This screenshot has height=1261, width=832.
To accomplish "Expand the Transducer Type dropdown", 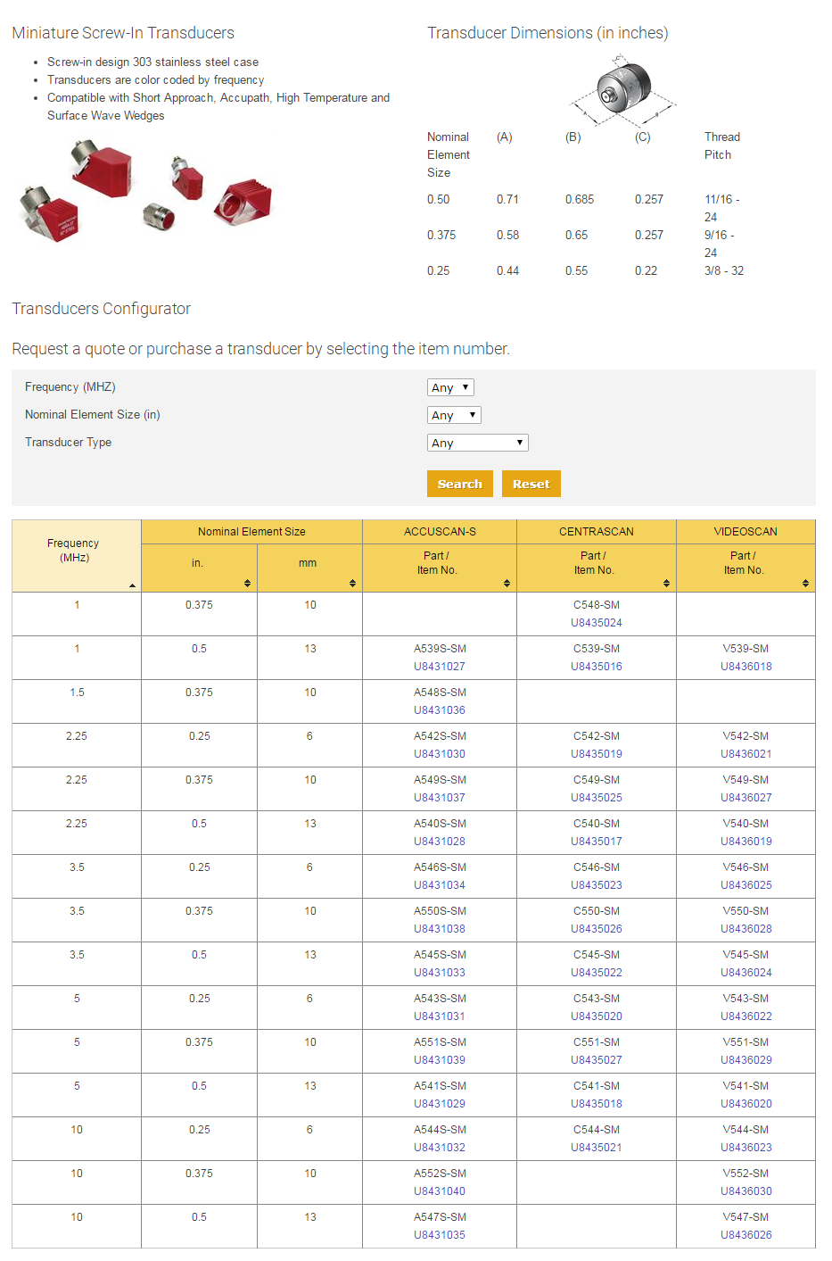I will click(x=477, y=443).
